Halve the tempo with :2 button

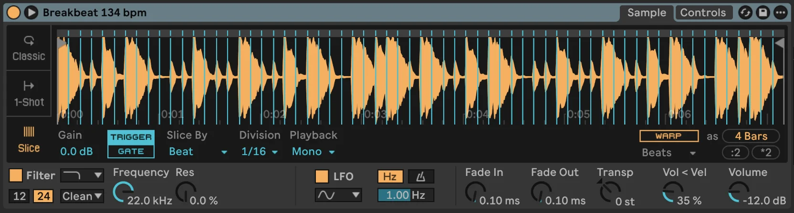click(x=735, y=153)
